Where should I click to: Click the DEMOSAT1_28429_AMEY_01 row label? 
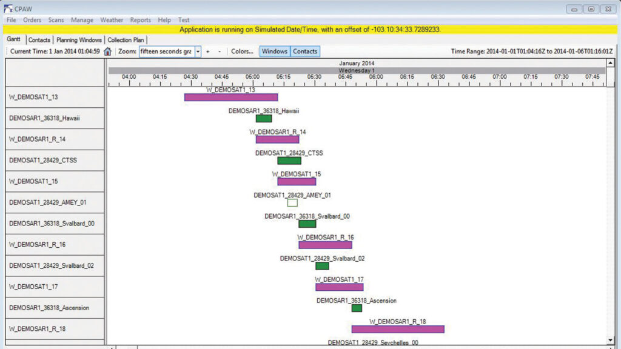(55, 202)
